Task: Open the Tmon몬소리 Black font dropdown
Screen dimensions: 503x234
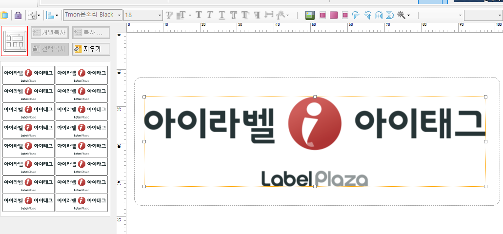Action: pos(120,15)
